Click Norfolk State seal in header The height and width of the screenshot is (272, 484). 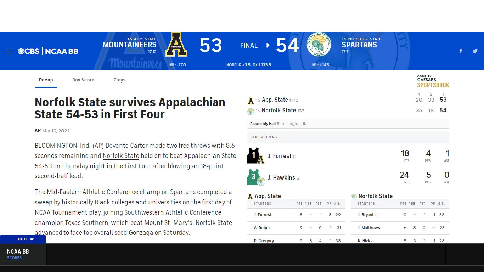tap(319, 44)
